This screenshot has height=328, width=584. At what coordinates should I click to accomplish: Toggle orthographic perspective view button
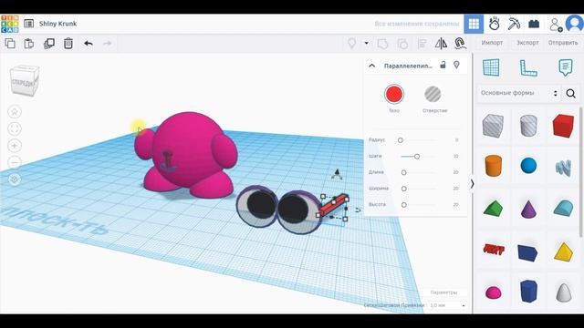click(x=15, y=179)
